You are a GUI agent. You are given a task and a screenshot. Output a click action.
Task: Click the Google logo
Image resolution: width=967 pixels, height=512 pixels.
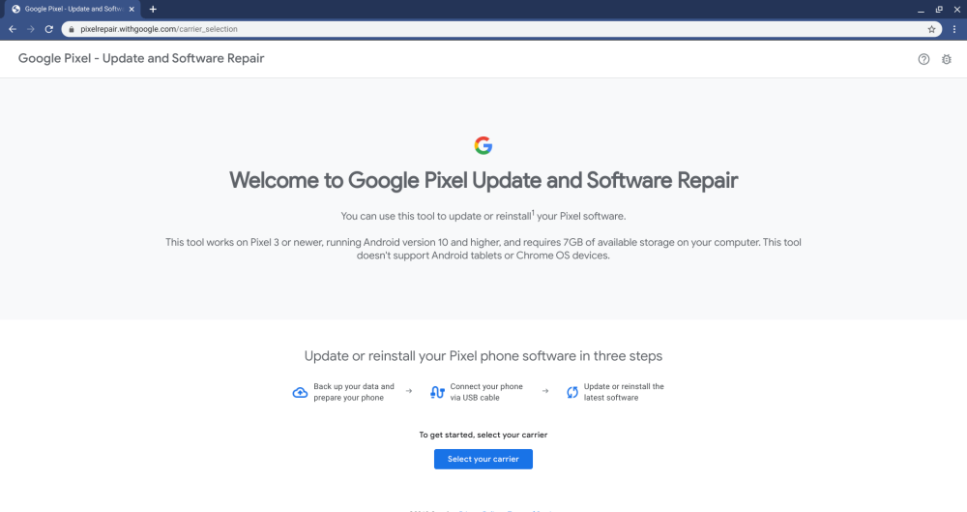[x=483, y=145]
